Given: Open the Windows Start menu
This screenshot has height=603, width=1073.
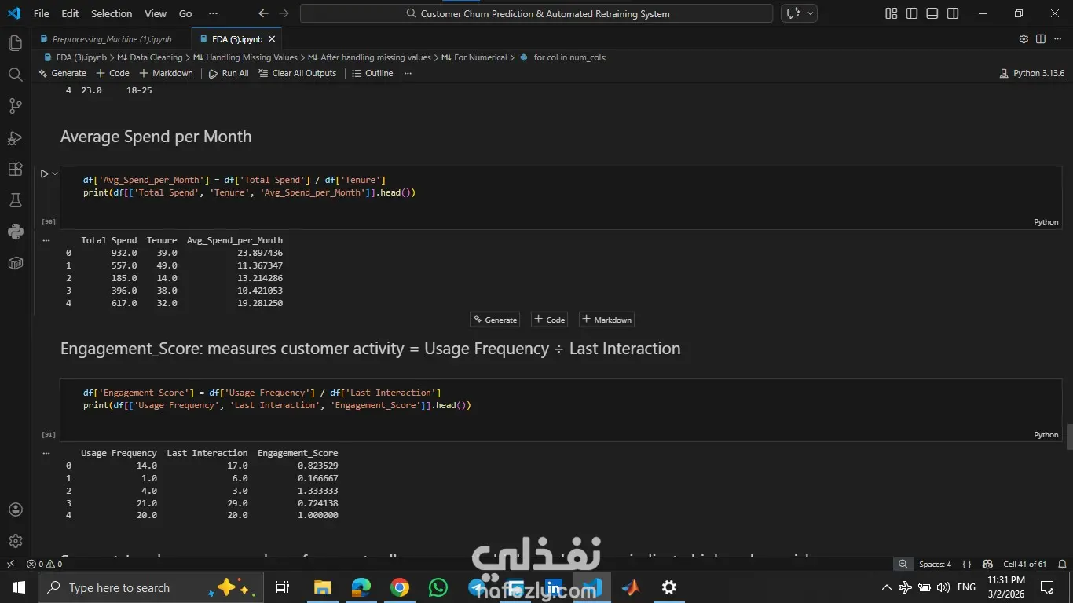Looking at the screenshot, I should 19,587.
